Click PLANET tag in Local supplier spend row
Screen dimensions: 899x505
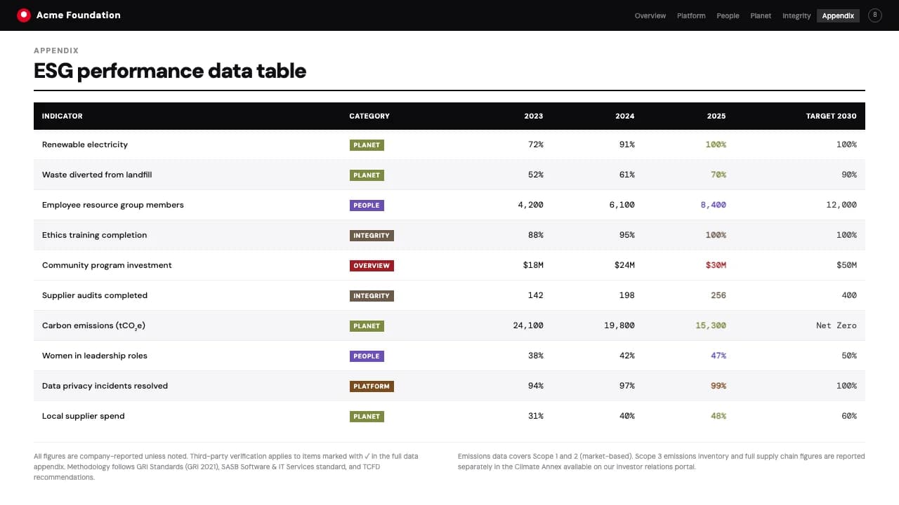click(x=367, y=417)
